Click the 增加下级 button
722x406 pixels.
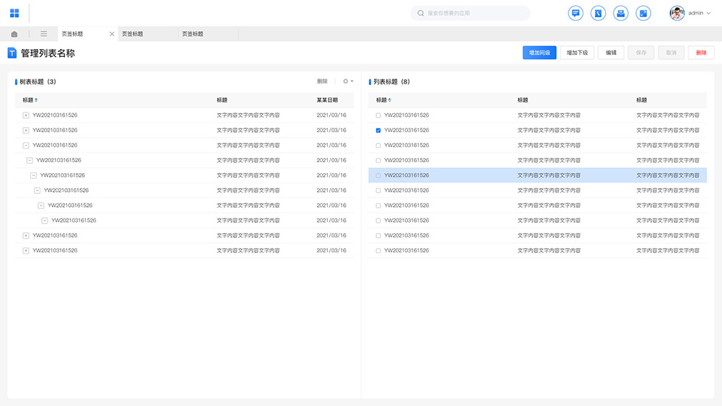tap(577, 53)
